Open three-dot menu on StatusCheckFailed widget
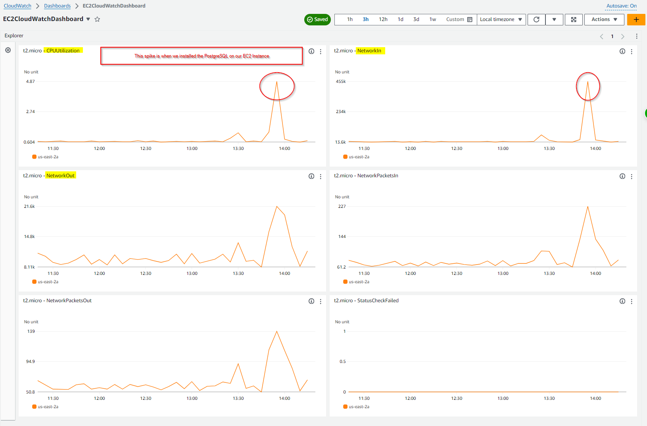Screen dimensions: 647x426 tap(632, 301)
